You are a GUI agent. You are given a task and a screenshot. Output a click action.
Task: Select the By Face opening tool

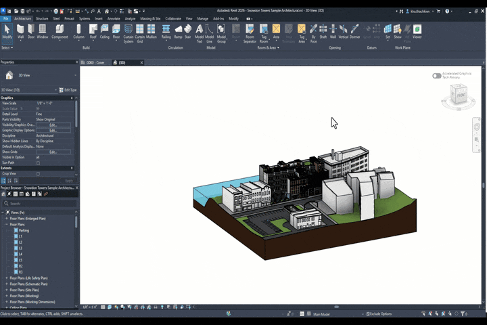[x=313, y=34]
